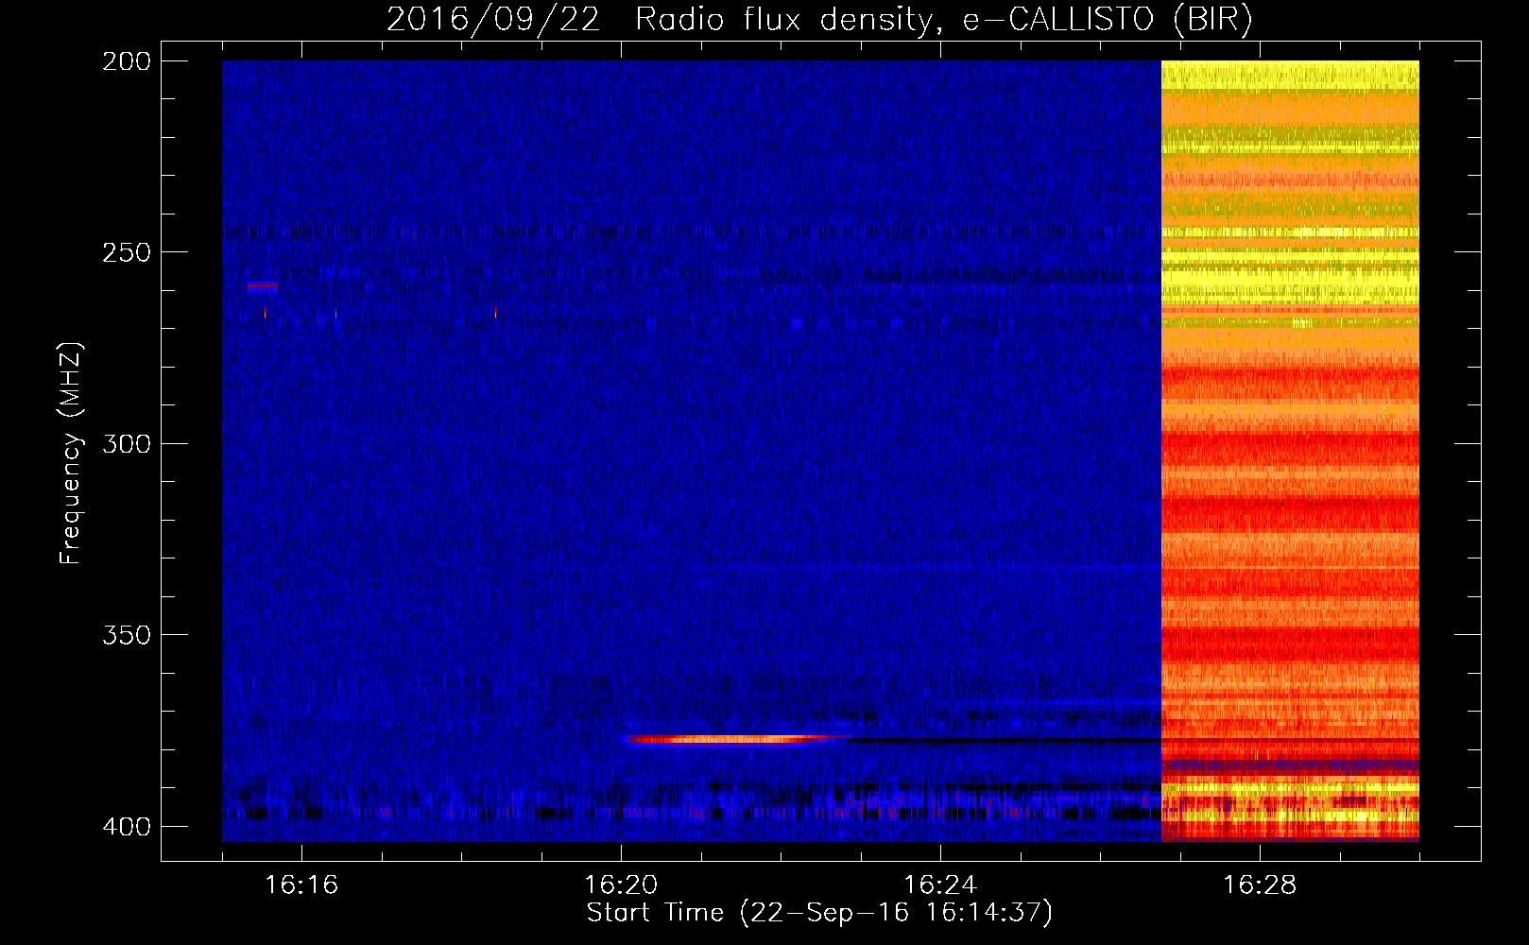Viewport: 1529px width, 945px height.
Task: Select the 300 frequency tick label
Action: point(127,443)
